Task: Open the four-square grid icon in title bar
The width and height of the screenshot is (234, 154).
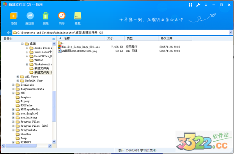Action: tap(190, 5)
